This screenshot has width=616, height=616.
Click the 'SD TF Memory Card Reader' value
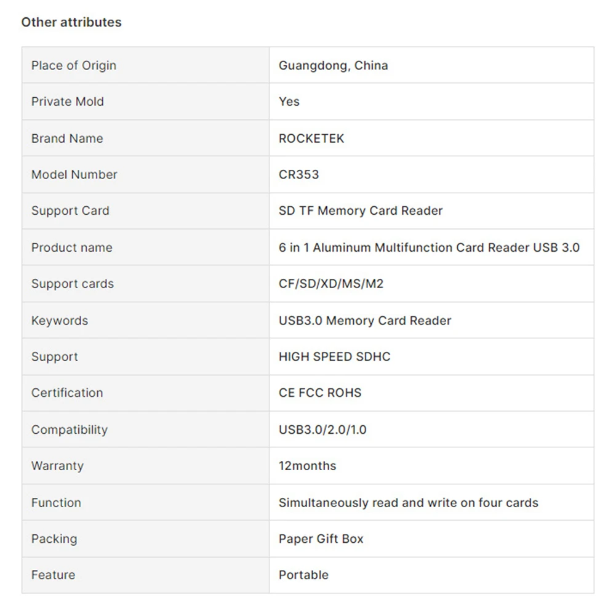coord(361,210)
